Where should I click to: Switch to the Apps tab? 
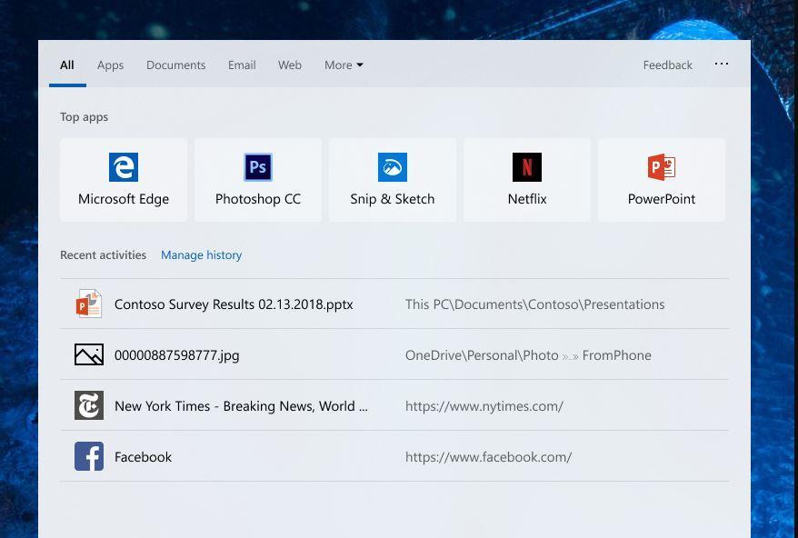coord(110,65)
